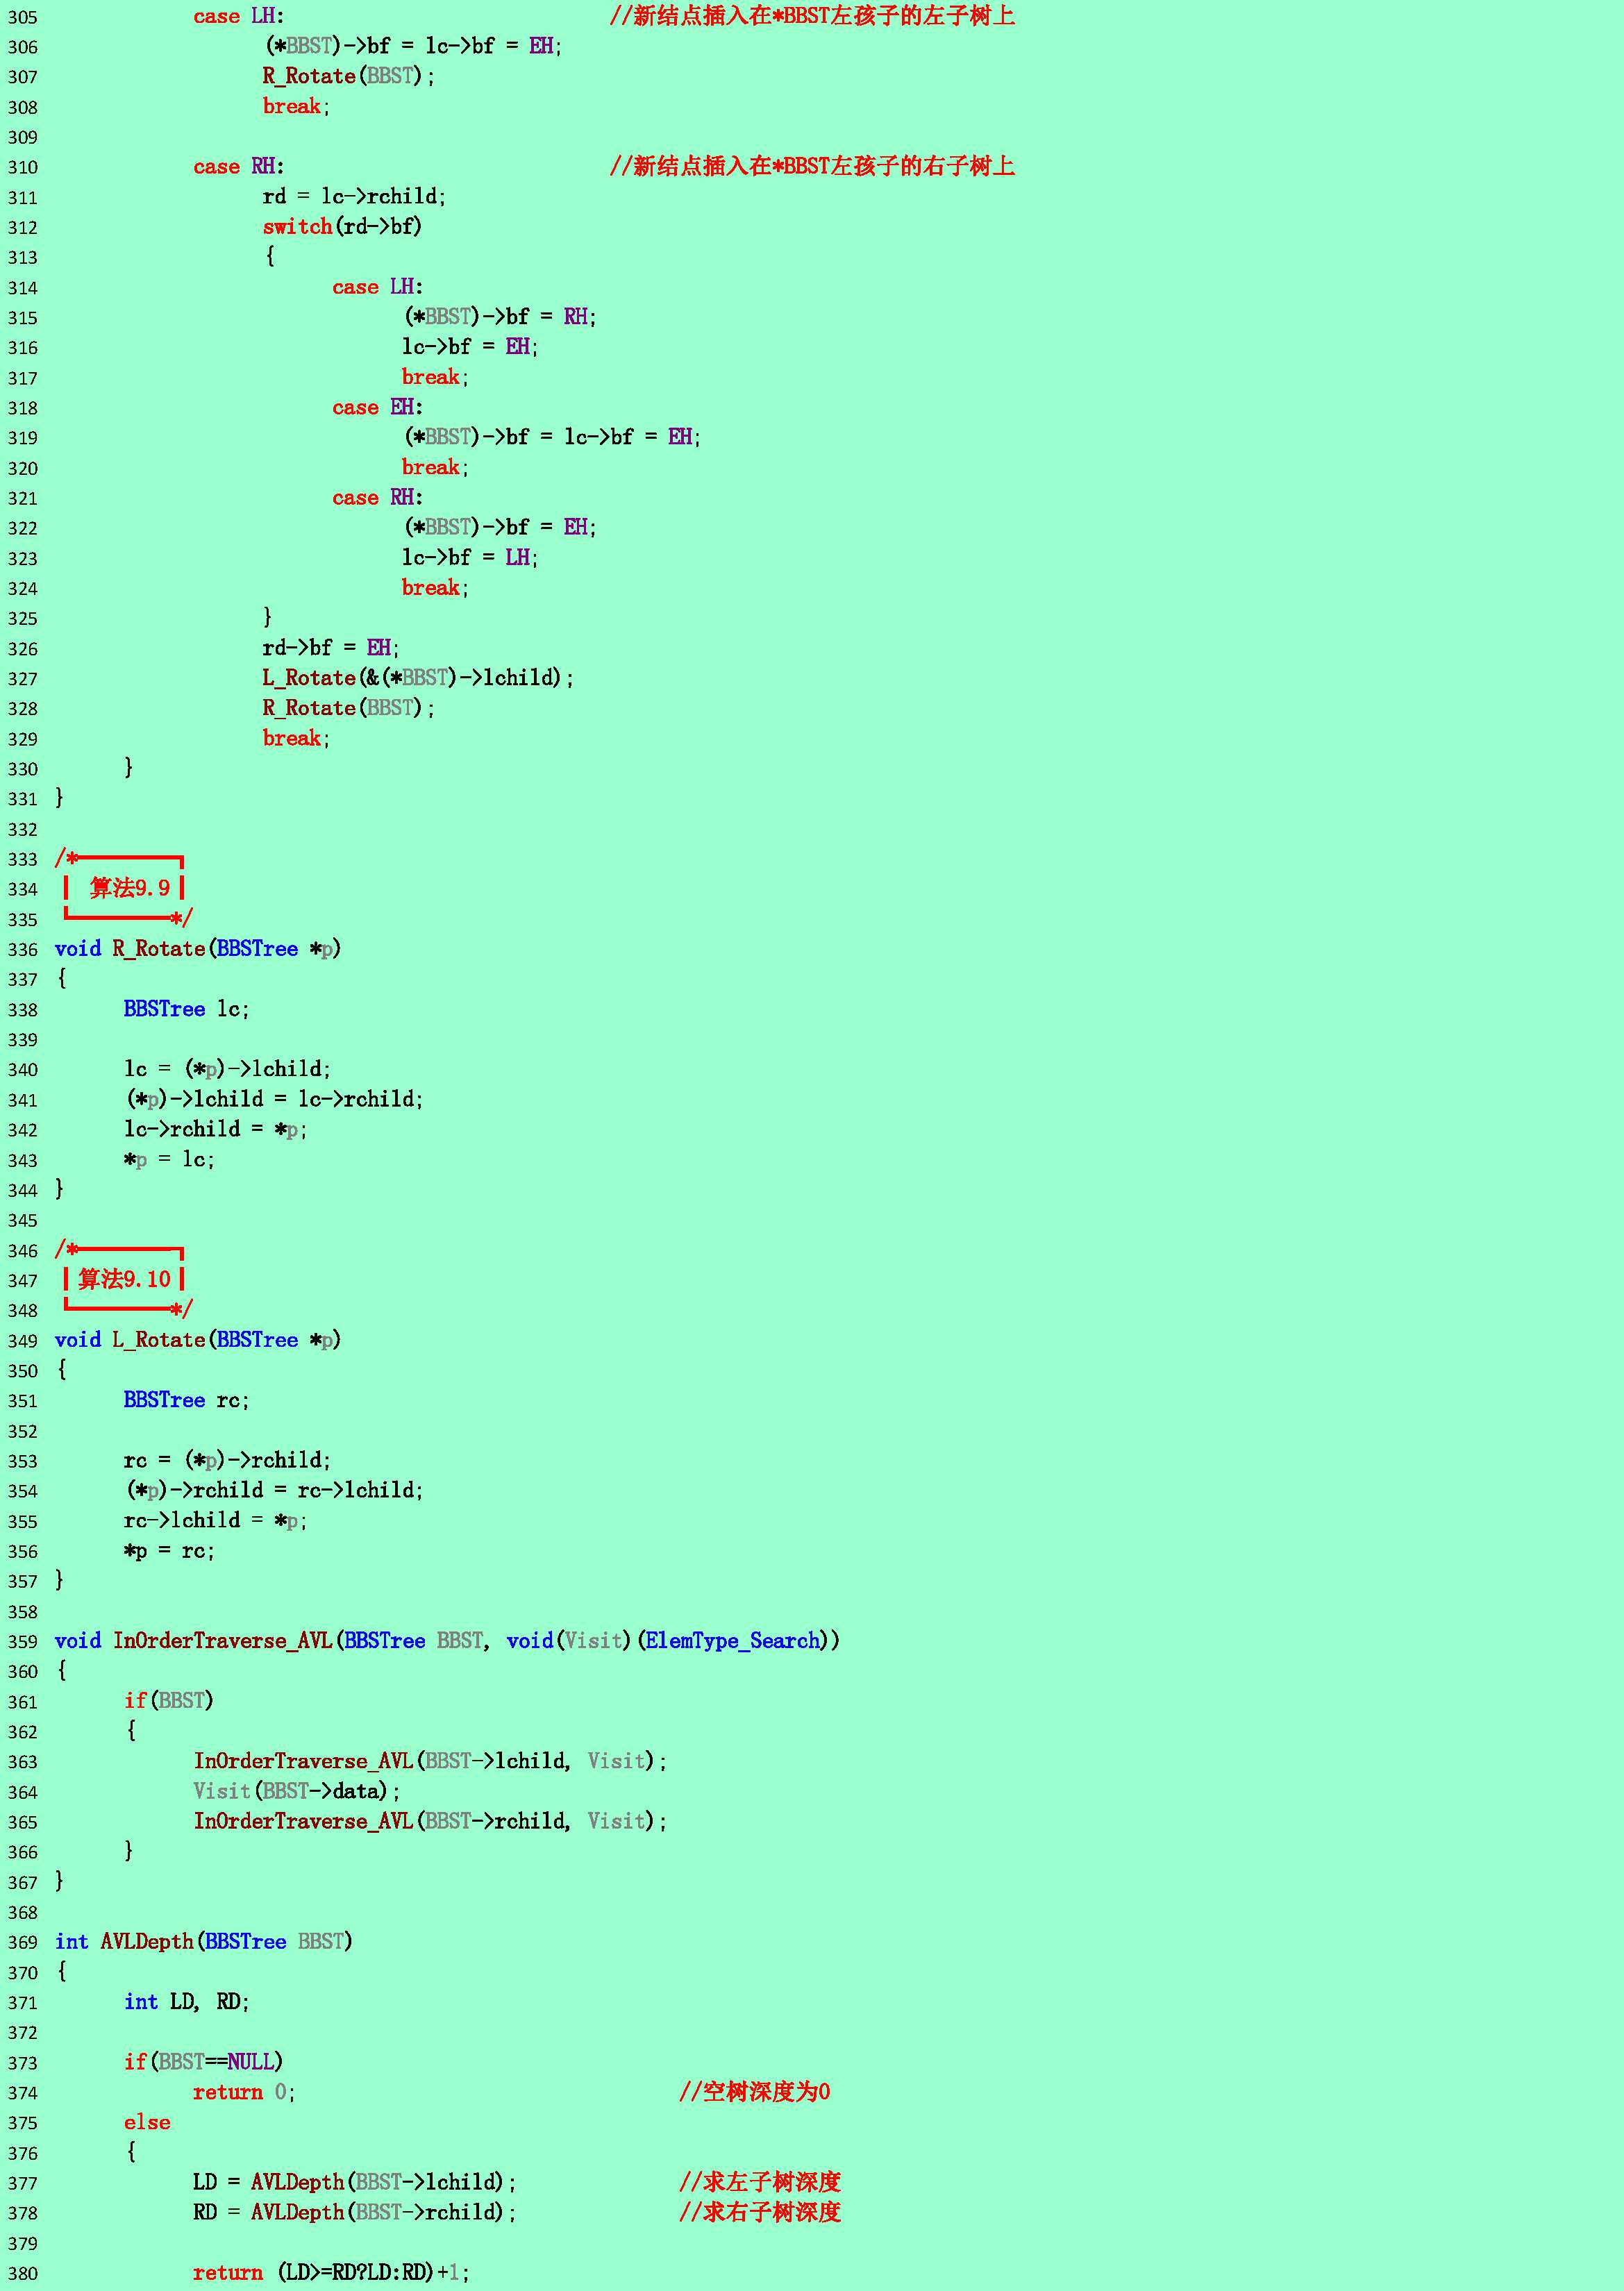Click line number 369
The image size is (1624, 2291).
pyautogui.click(x=22, y=1943)
